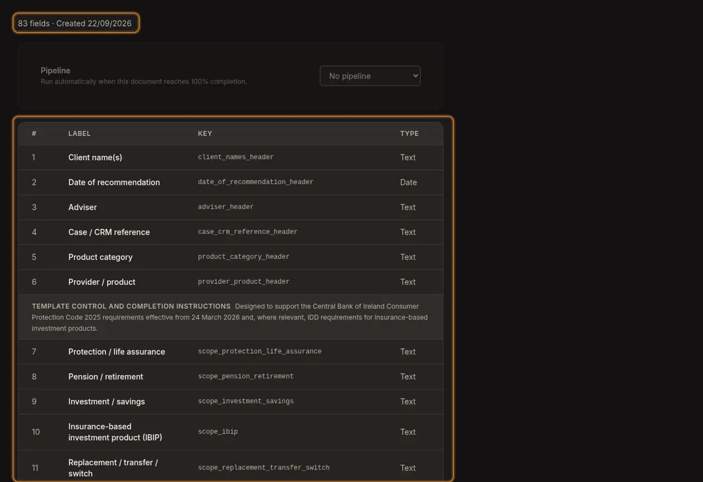The width and height of the screenshot is (703, 482).
Task: Click the key "scope_investment_savings"
Action: 246,402
